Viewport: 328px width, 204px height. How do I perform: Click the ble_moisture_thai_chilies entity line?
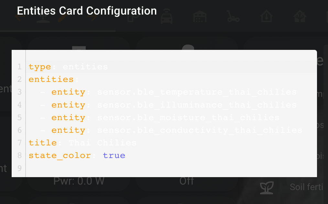pos(171,118)
